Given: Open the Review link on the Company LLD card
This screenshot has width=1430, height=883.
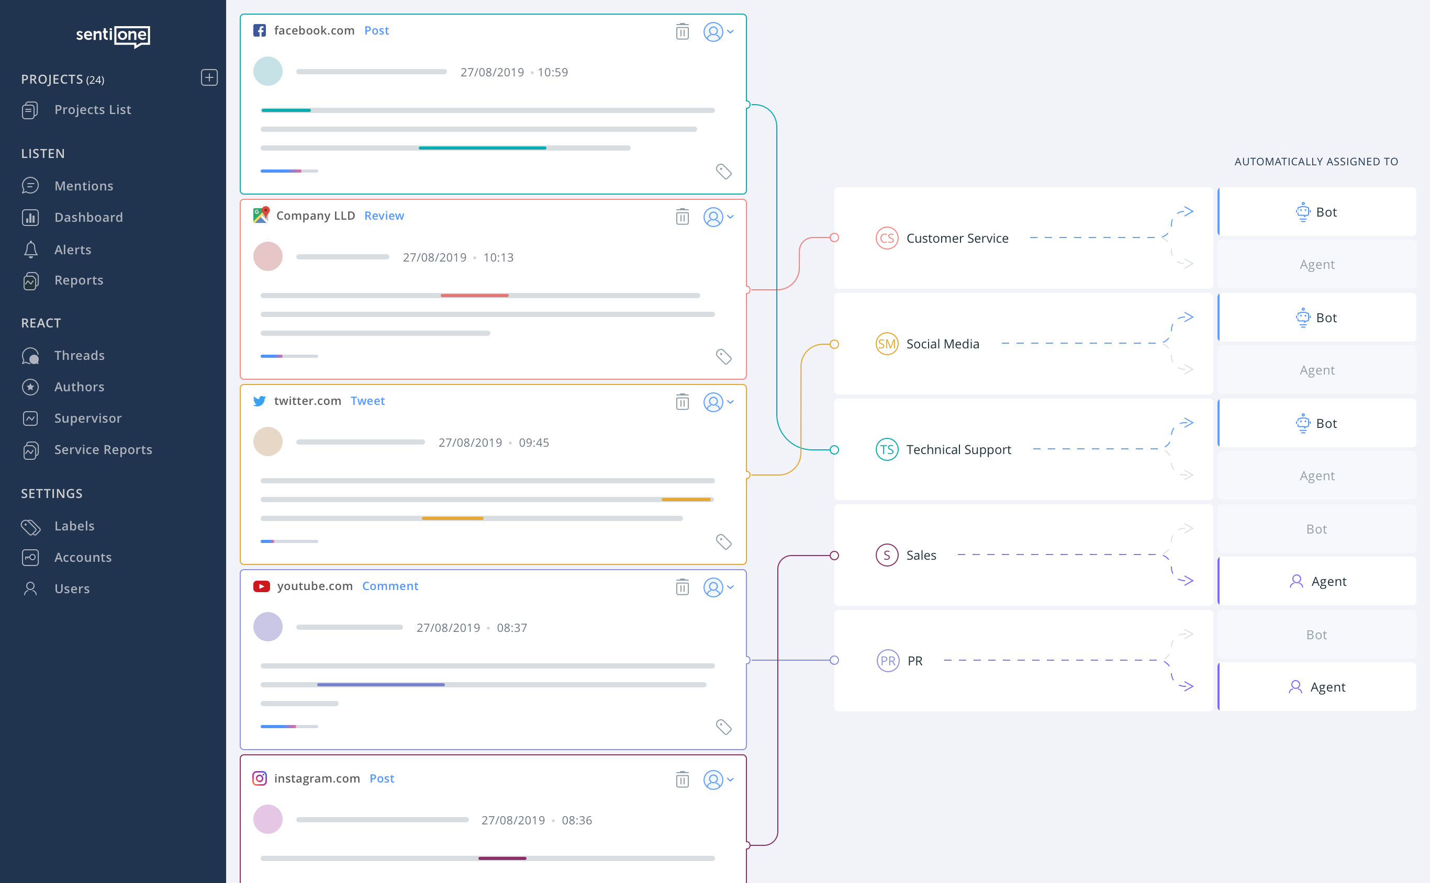Looking at the screenshot, I should pos(384,216).
